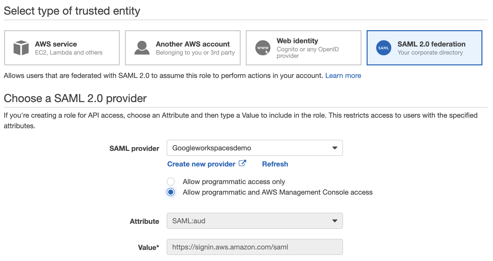This screenshot has height=261, width=493.
Task: Refresh the SAML provider list
Action: [x=275, y=164]
